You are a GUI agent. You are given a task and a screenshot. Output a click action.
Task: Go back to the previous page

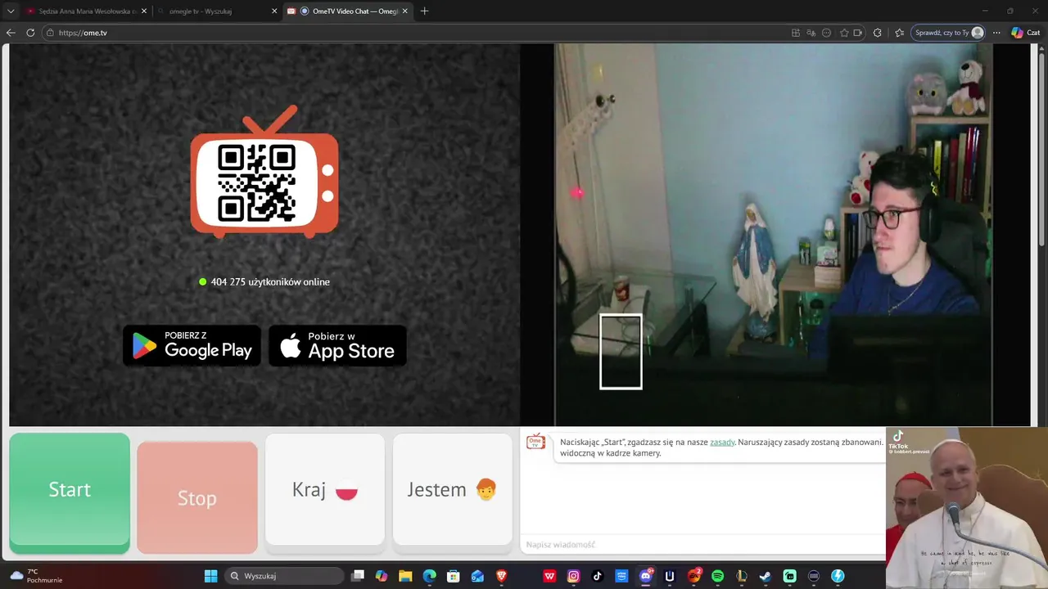tap(11, 33)
